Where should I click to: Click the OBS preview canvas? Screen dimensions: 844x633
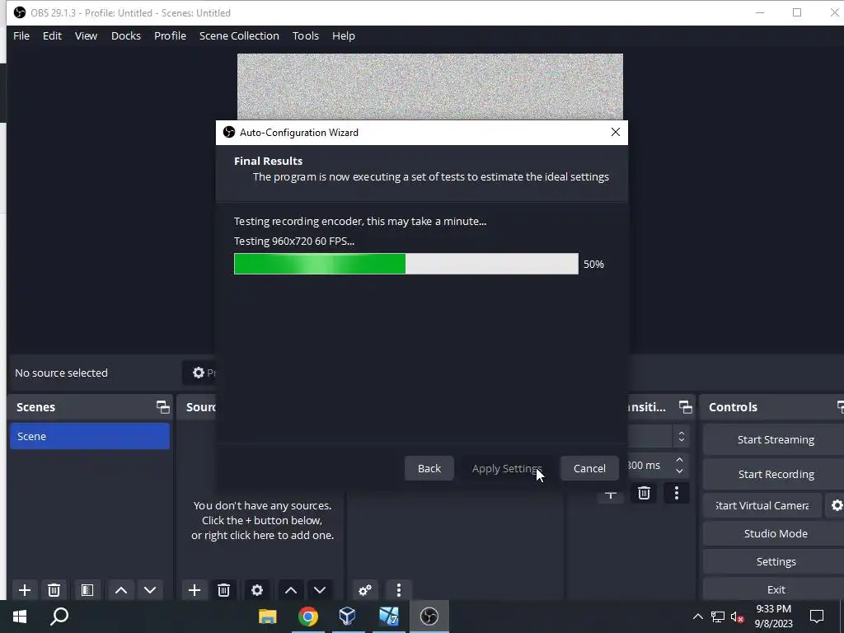coord(430,86)
